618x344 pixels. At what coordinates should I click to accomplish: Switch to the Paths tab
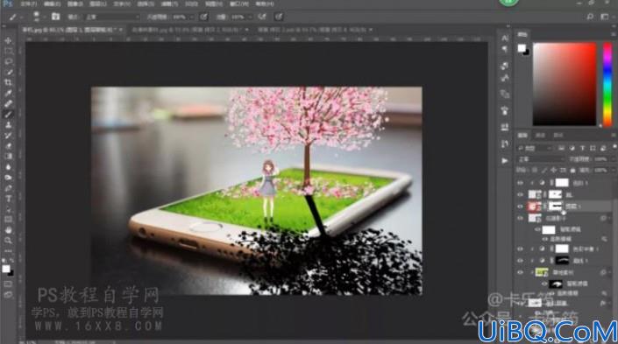coord(558,135)
